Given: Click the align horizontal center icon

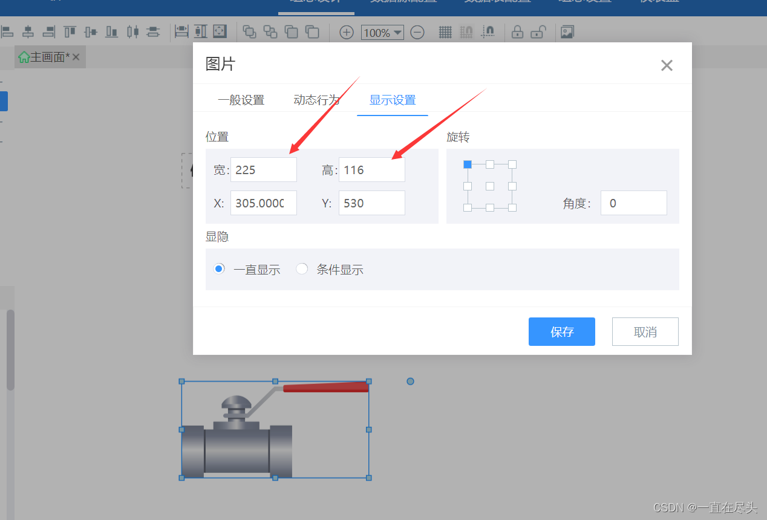Looking at the screenshot, I should tap(28, 31).
